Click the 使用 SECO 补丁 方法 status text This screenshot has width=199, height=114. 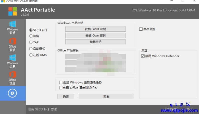click(42, 109)
